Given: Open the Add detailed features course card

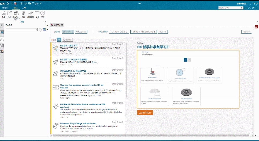Looking at the screenshot, I should 186,96.
